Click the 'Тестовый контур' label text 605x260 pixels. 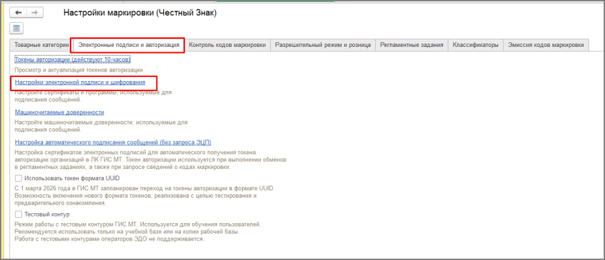pos(46,214)
